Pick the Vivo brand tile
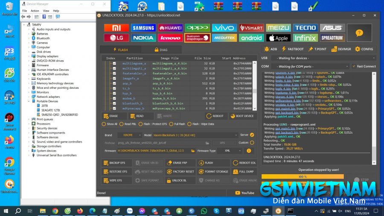 224,28
